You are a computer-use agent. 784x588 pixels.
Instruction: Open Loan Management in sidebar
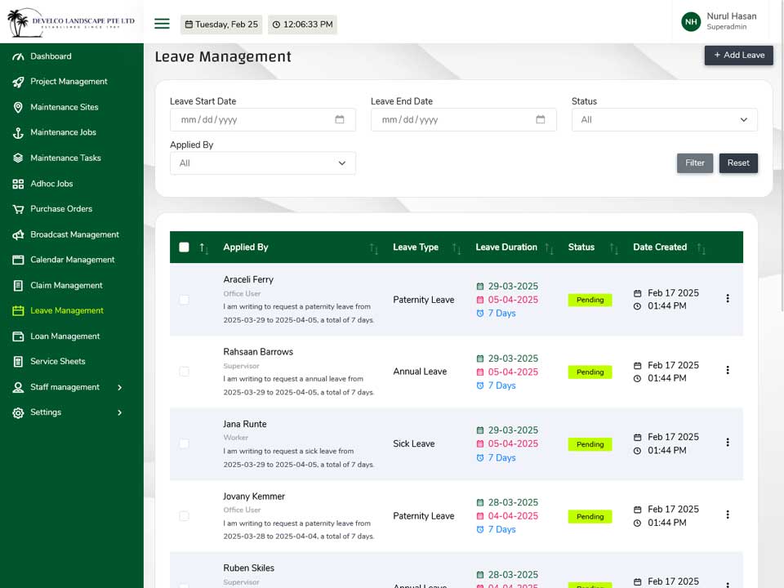[65, 336]
